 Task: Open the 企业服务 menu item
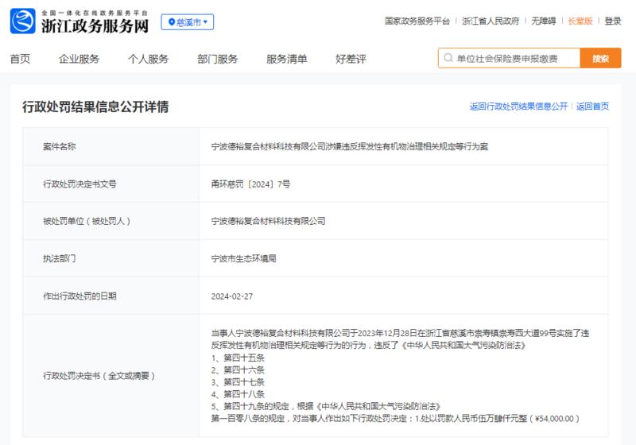(79, 59)
